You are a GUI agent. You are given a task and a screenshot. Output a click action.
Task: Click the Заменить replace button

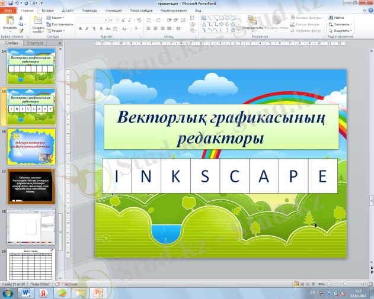click(342, 24)
